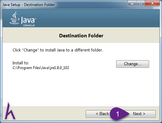Click the purple h watermark logo

[x=10, y=111]
